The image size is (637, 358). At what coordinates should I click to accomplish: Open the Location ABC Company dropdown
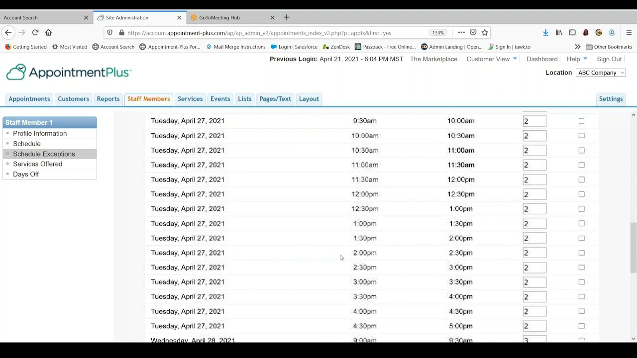(601, 73)
